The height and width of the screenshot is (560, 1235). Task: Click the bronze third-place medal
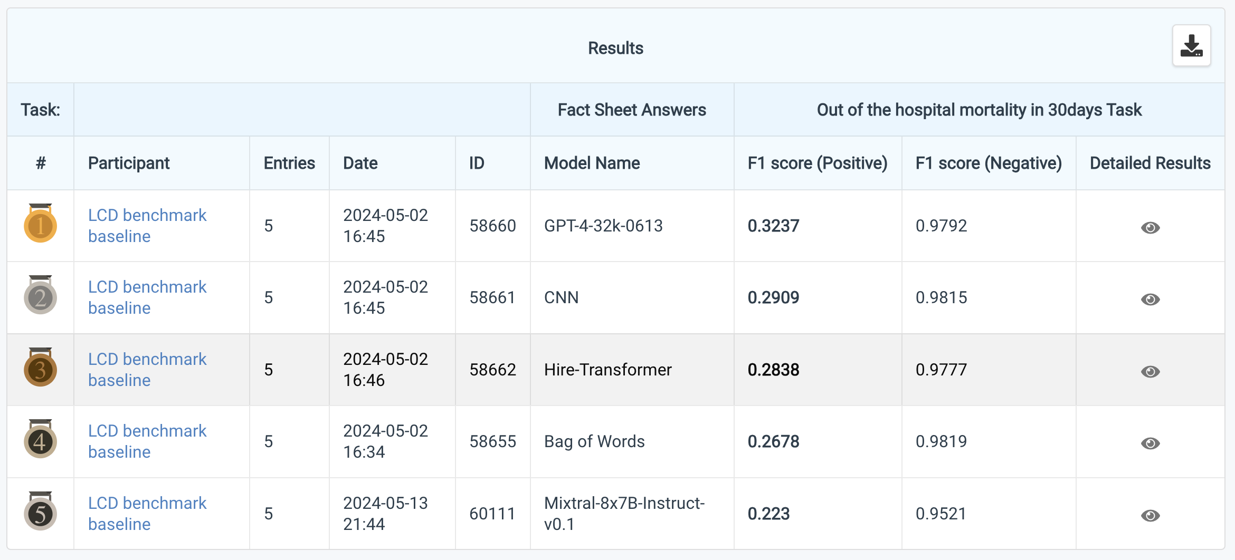point(40,368)
